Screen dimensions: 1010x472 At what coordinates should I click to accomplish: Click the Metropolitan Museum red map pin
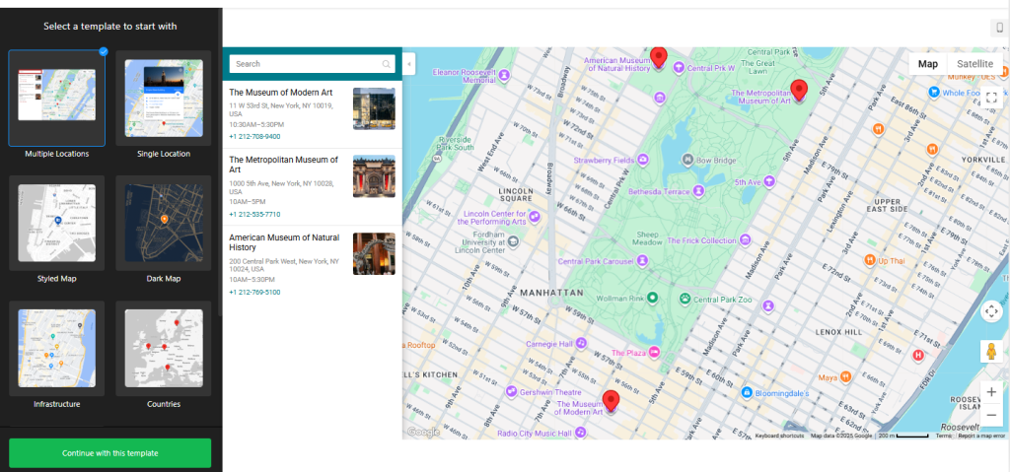[799, 89]
